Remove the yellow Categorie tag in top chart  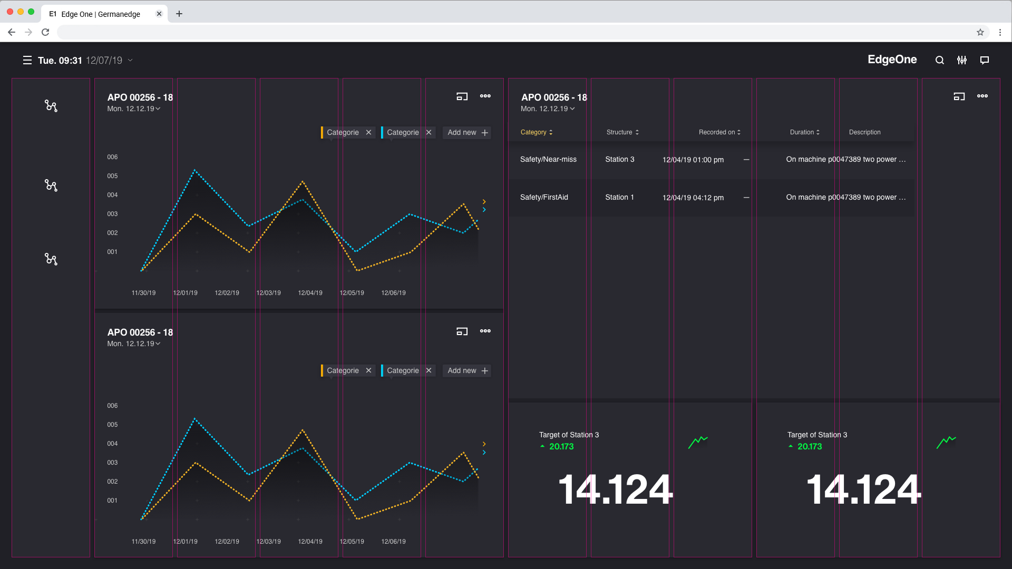[x=368, y=133]
